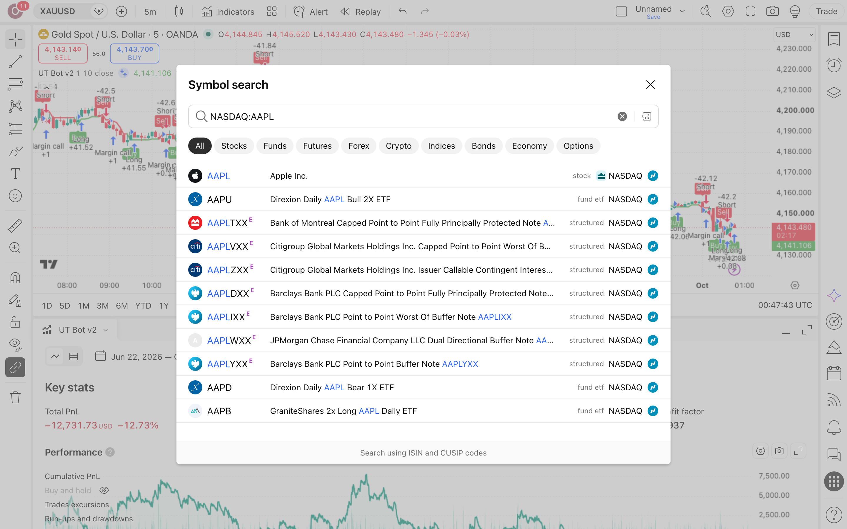847x529 pixels.
Task: Open the symbol search keyboard/spread button
Action: click(646, 116)
